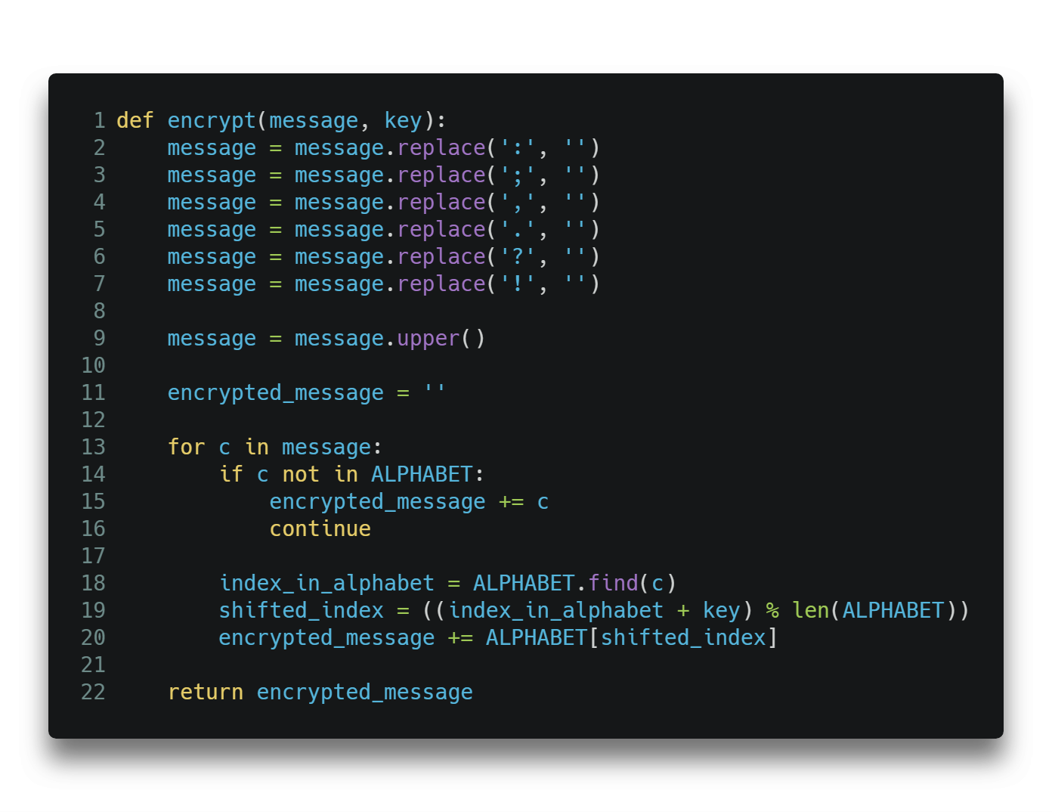Click the 'find' method on line 18
The height and width of the screenshot is (812, 1052).
coord(613,583)
